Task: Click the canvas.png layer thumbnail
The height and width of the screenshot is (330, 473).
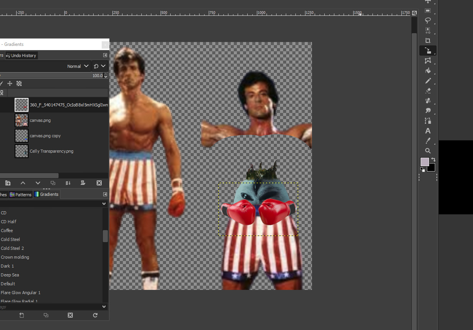Action: 22,120
